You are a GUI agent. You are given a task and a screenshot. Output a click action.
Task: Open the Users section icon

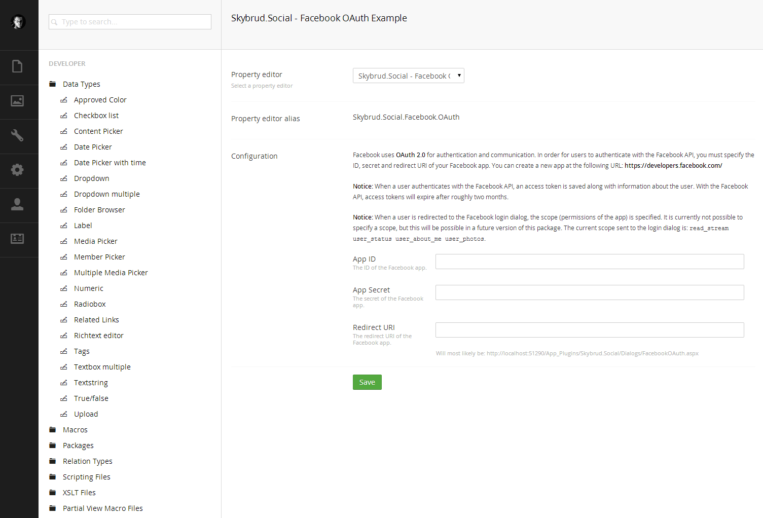pos(17,204)
